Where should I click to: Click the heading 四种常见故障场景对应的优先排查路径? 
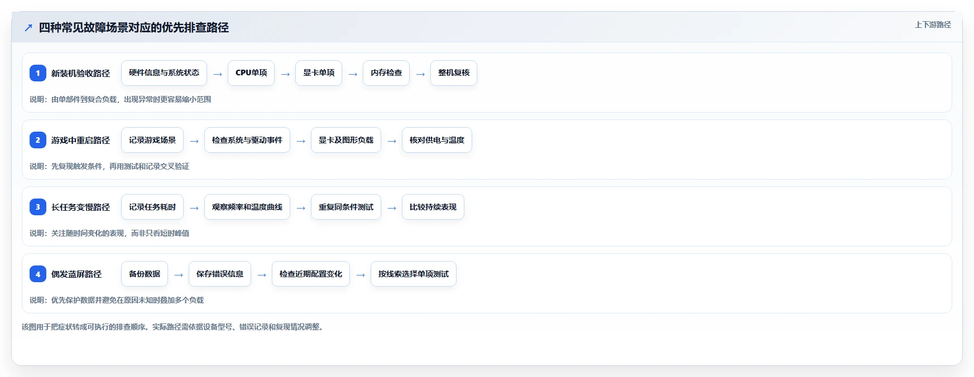134,28
